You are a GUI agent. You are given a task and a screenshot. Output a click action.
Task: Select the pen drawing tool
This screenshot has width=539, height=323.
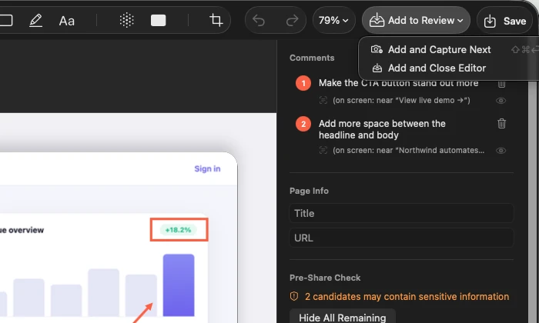[35, 21]
